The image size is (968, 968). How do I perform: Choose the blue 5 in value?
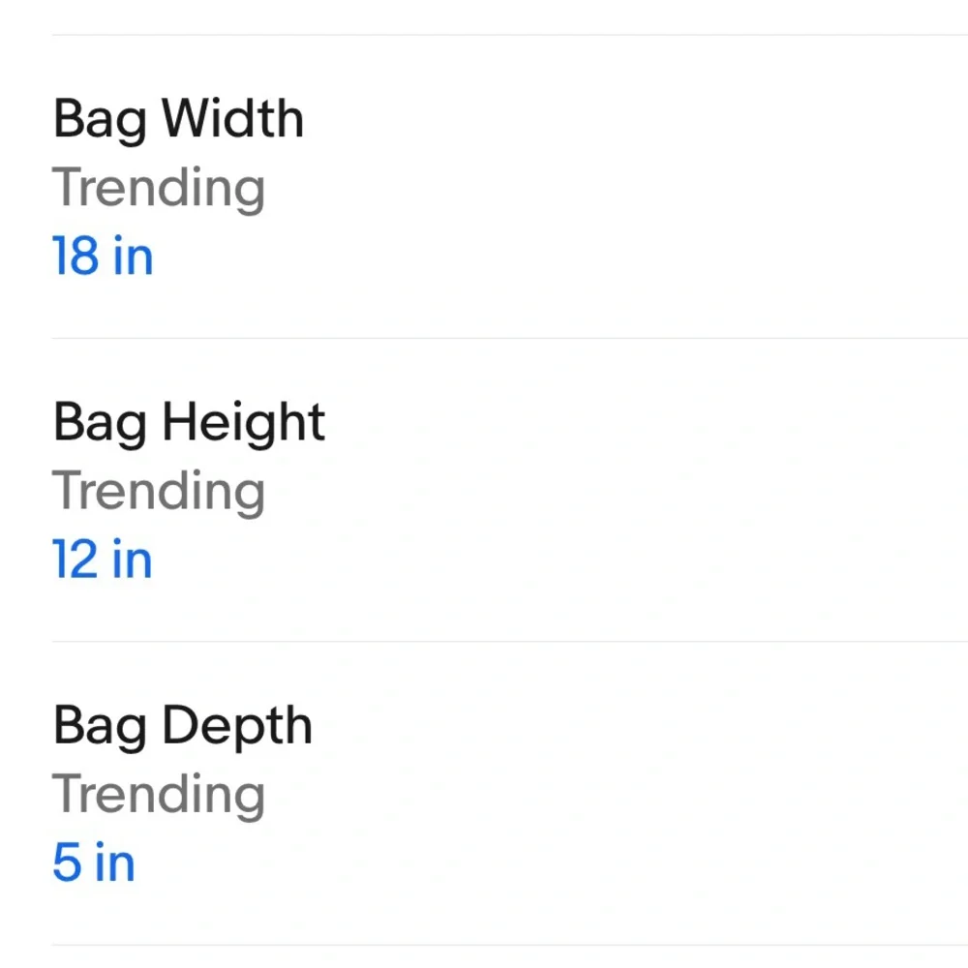point(94,862)
